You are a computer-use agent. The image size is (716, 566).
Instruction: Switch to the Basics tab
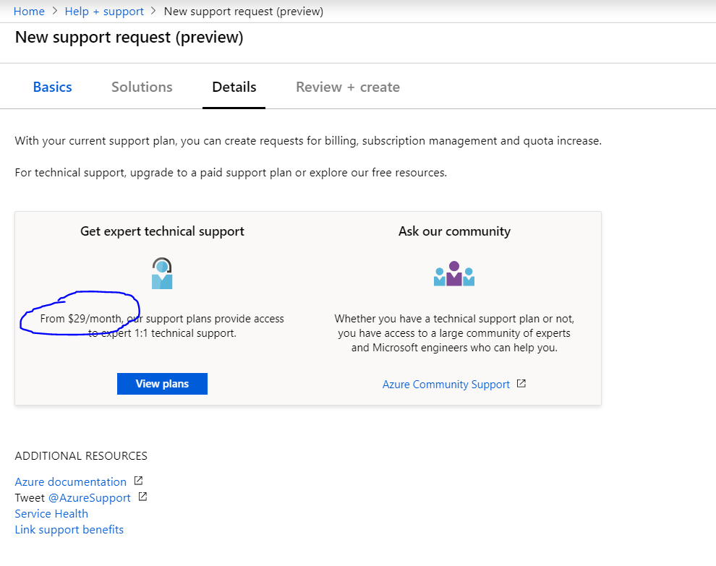(53, 87)
